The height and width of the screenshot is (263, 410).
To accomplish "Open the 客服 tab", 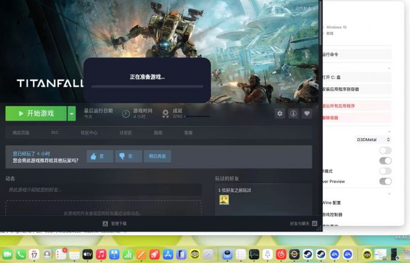I will (x=188, y=133).
